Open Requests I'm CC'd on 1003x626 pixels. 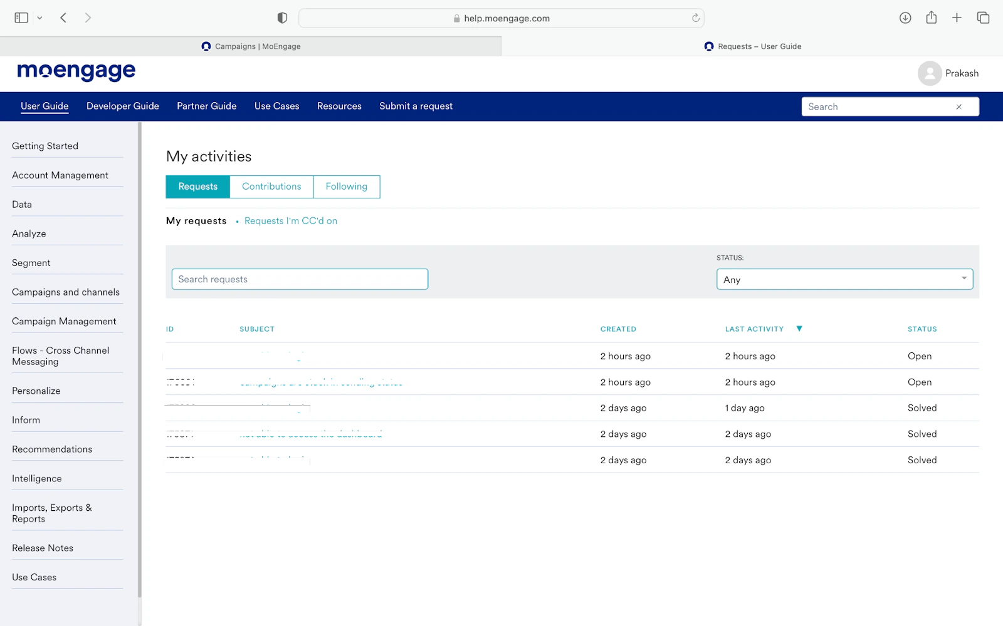[291, 221]
